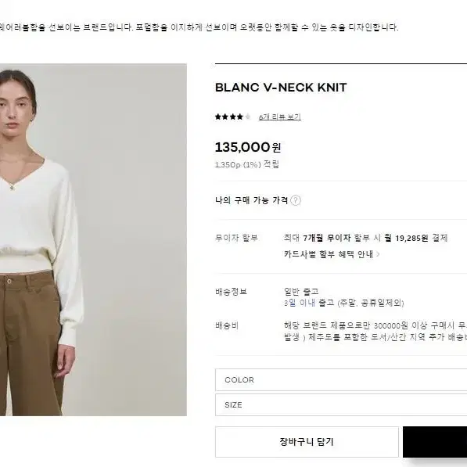467x467 pixels.
Task: Click the 장바구니 담기 add-to-cart button
Action: tap(307, 442)
